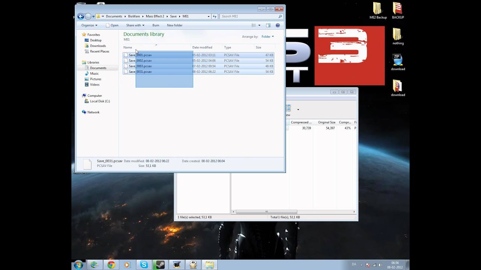Screen dimensions: 481x270
Task: Click Compressed column header in archive window
Action: (301, 122)
